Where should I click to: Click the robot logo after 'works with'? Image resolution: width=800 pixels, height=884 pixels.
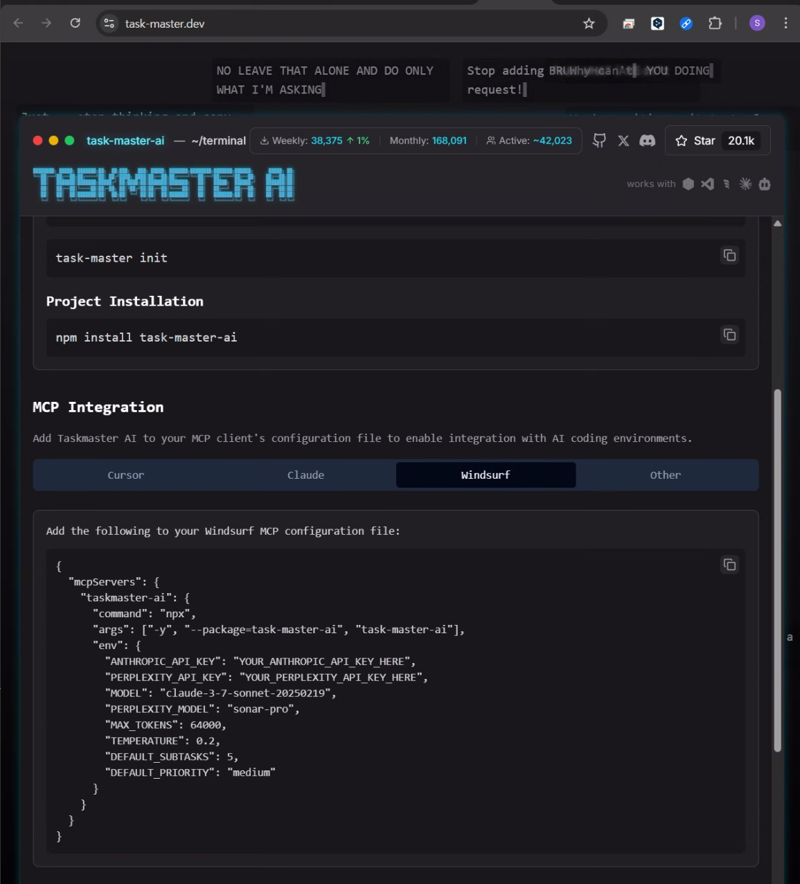pos(765,184)
